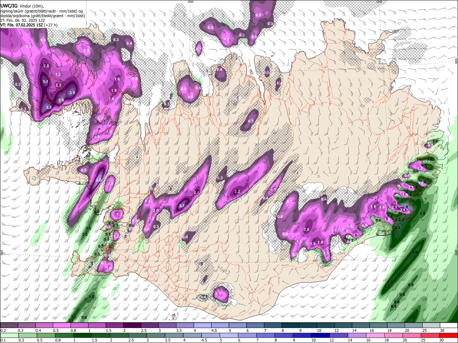This screenshot has width=458, height=343.
Task: Click the 3.4 precipitation value on the east coast
Action: click(403, 209)
